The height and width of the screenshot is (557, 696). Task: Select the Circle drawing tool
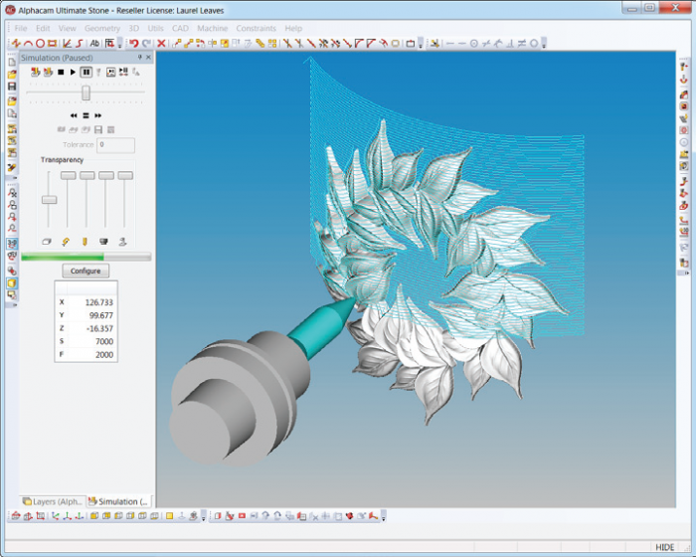pyautogui.click(x=40, y=43)
